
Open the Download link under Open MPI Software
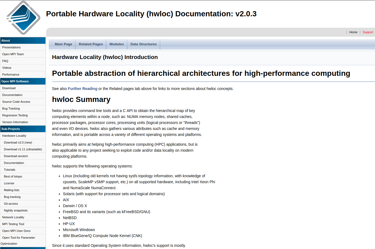coord(23,88)
